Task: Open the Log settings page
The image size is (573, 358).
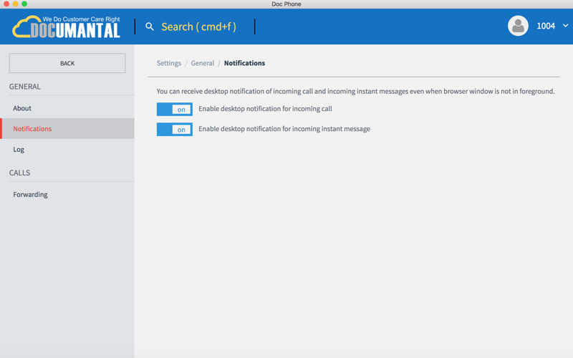Action: point(67,149)
